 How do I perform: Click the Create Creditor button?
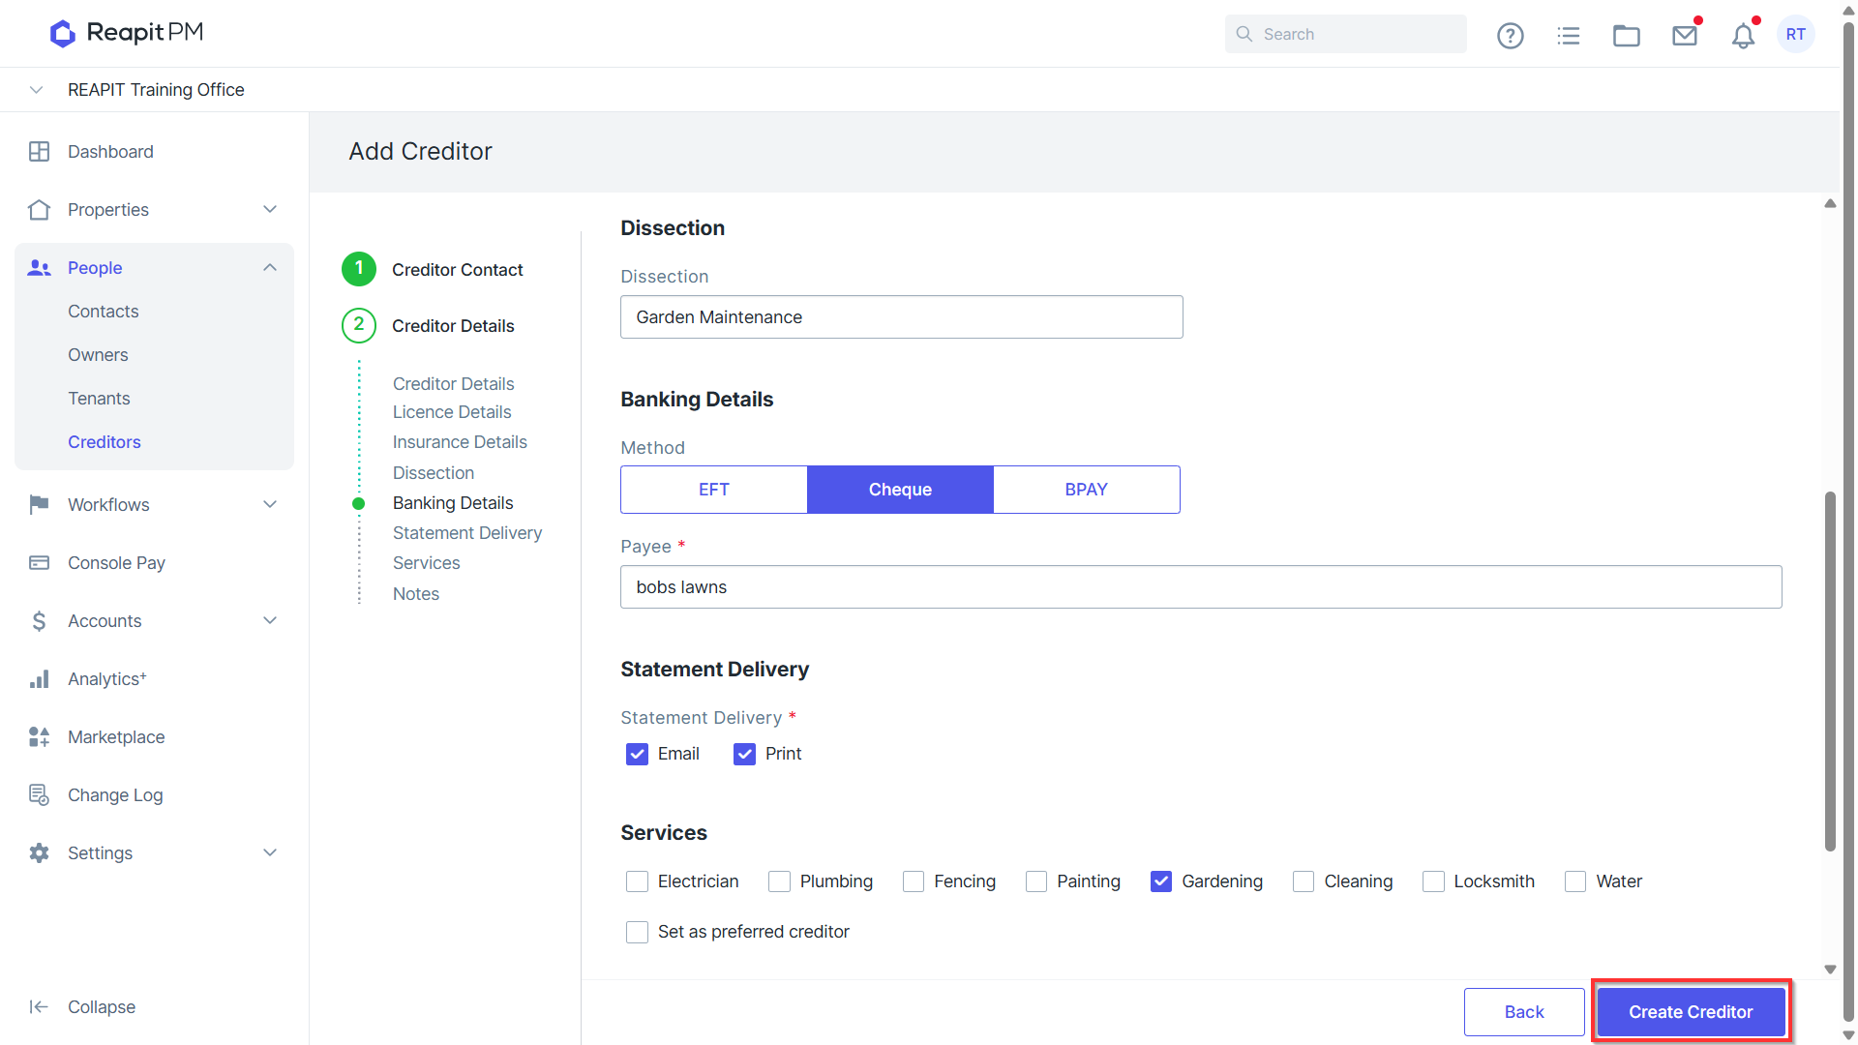[1691, 1012]
